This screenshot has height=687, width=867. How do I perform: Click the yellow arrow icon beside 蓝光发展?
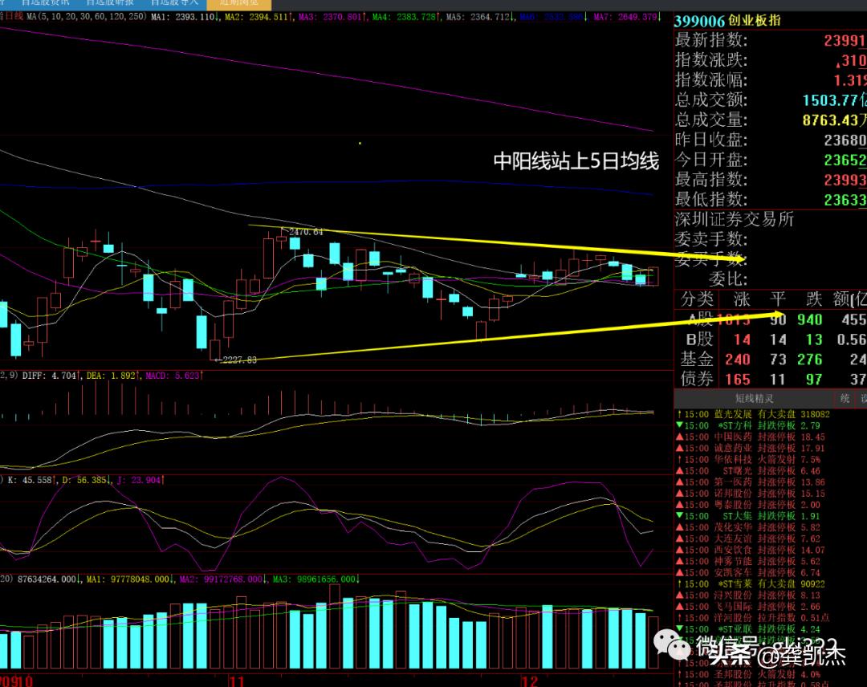tap(679, 415)
